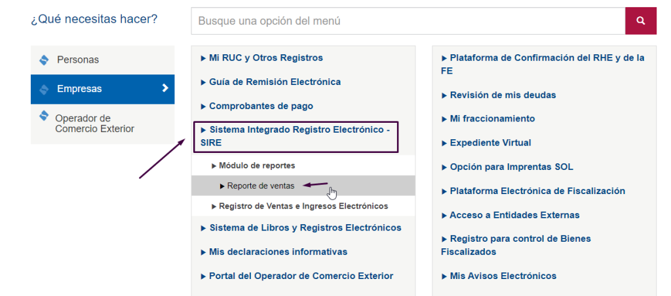Screen dimensions: 671x296
Task: Expand Portal del Operador de Comercio Exterior
Action: pos(297,276)
